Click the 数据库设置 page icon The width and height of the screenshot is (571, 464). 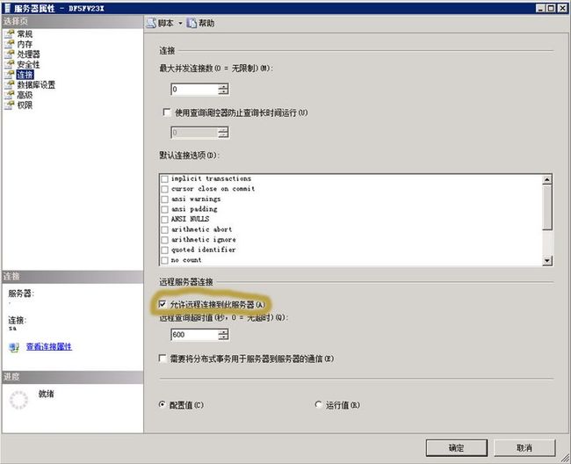pos(10,85)
